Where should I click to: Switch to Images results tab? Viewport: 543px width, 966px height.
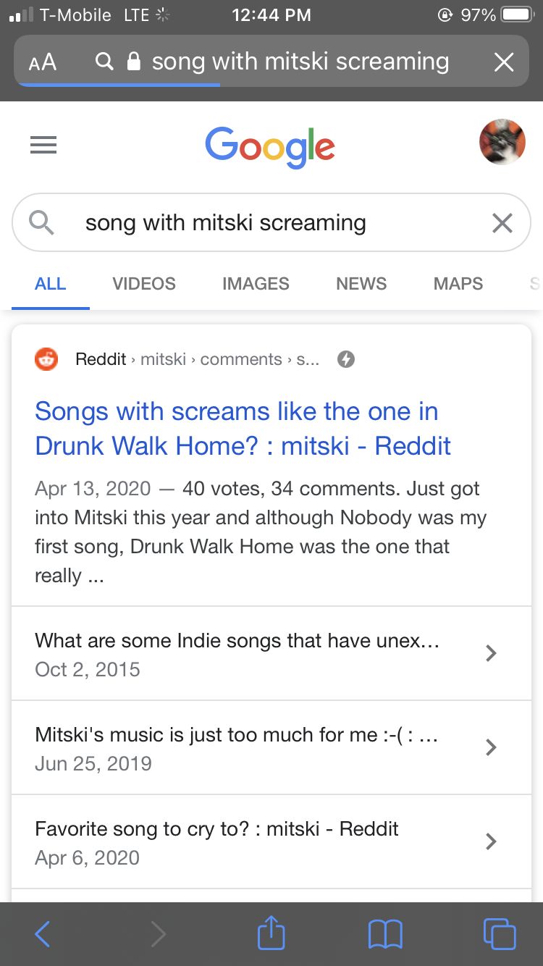[256, 284]
